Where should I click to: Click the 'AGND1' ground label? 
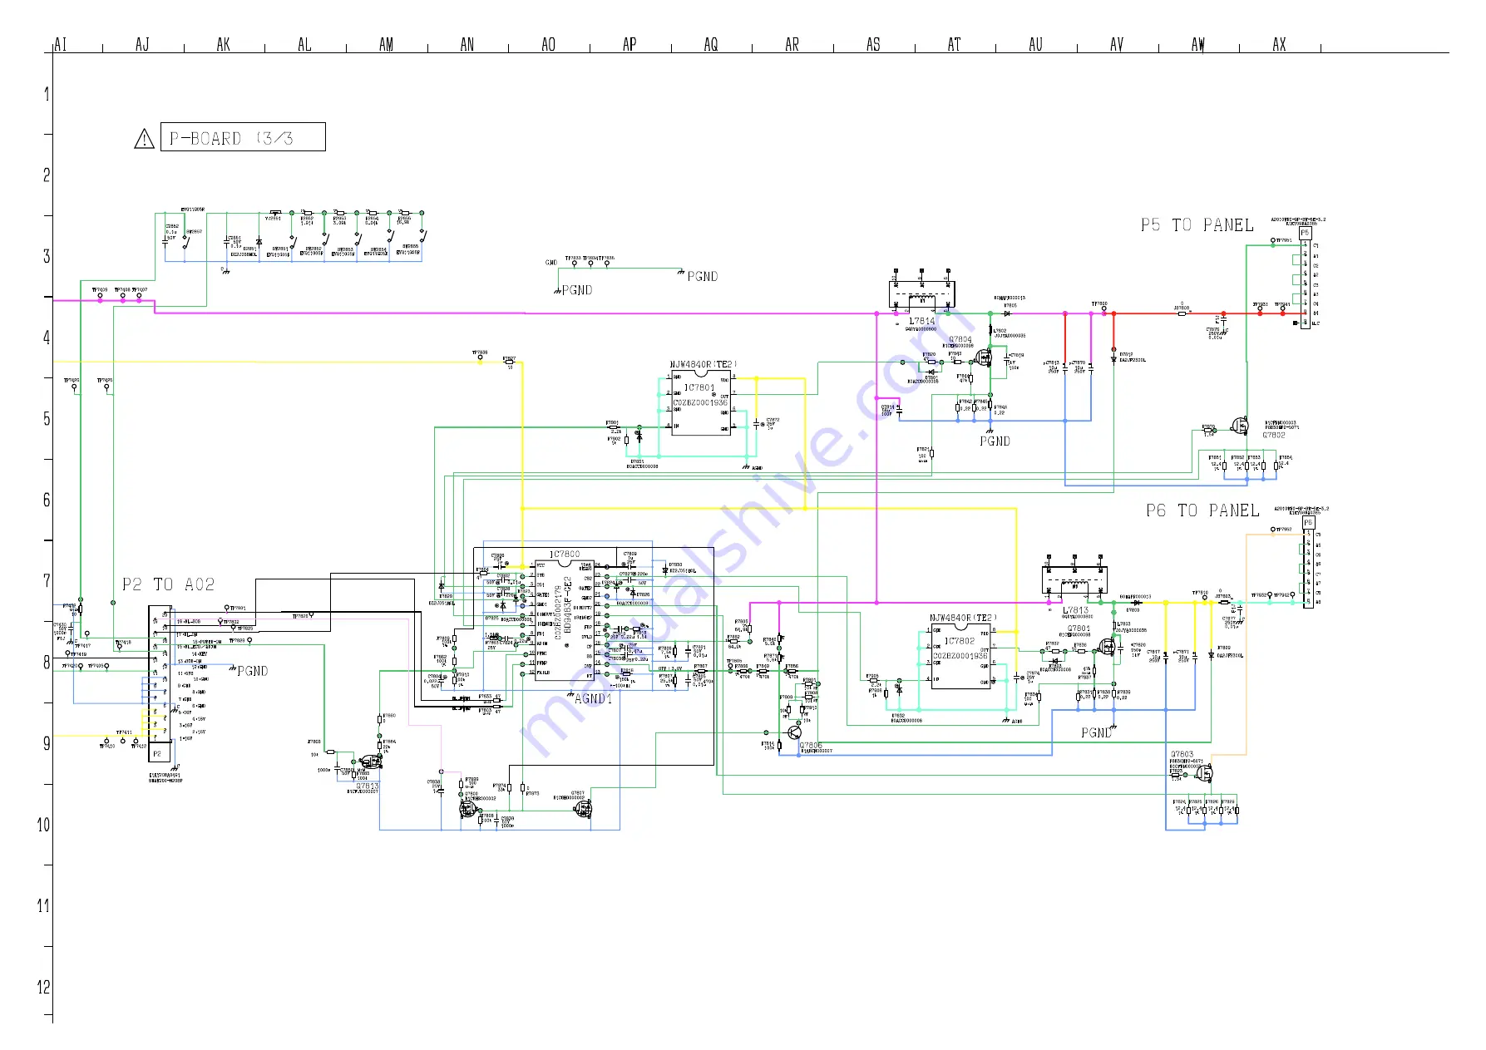(x=594, y=698)
